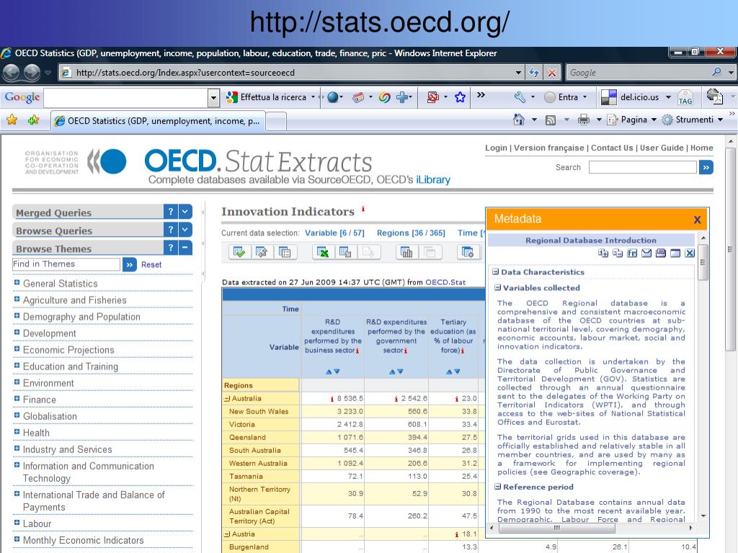Screen dimensions: 738x553
Task: Close the orange Metadata panel
Action: [697, 220]
